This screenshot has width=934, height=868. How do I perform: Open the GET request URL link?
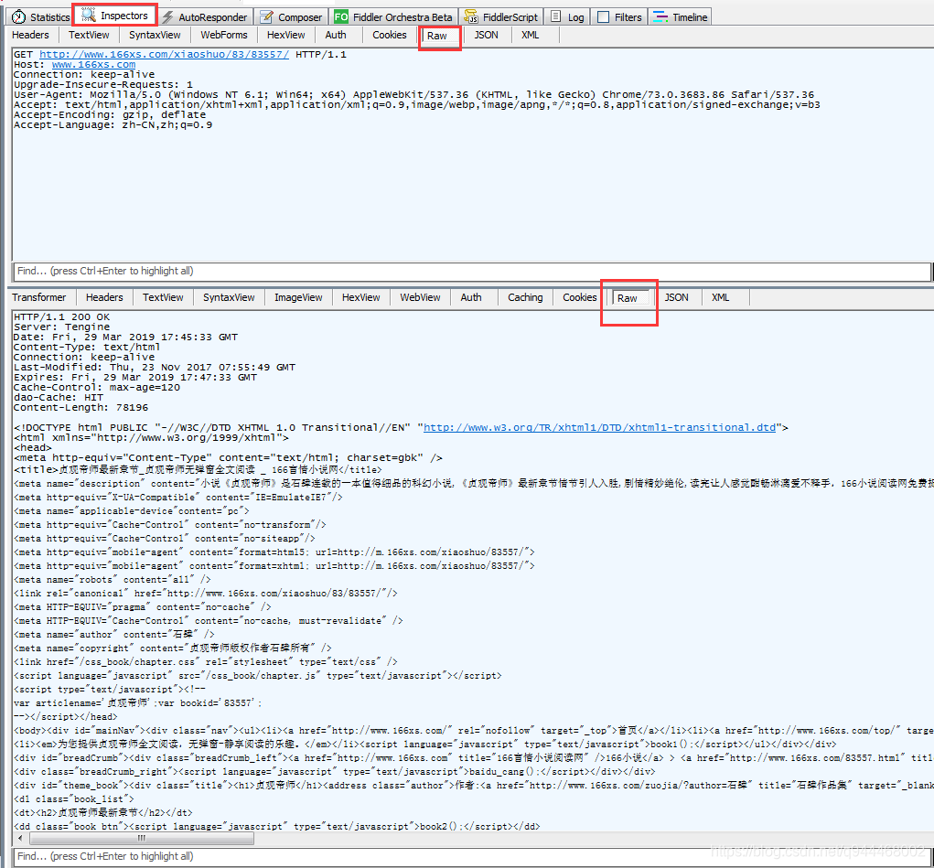(x=164, y=54)
